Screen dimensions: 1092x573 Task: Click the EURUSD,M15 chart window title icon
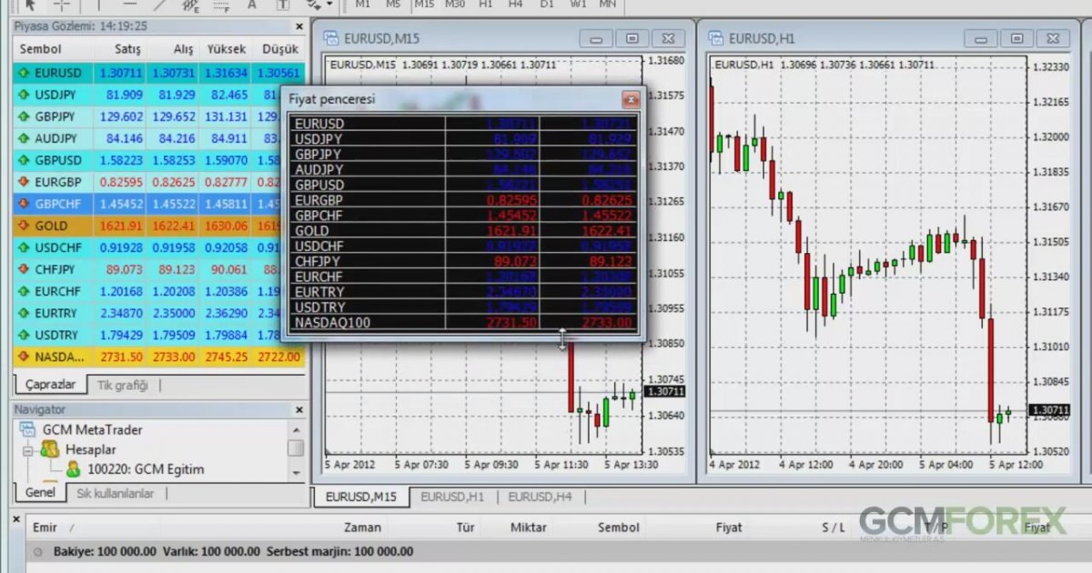pyautogui.click(x=329, y=38)
